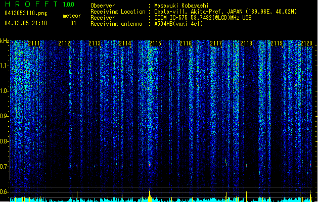The width and height of the screenshot is (318, 202).
Task: Click the 1.0 kHz axis label
Action: 4,91
